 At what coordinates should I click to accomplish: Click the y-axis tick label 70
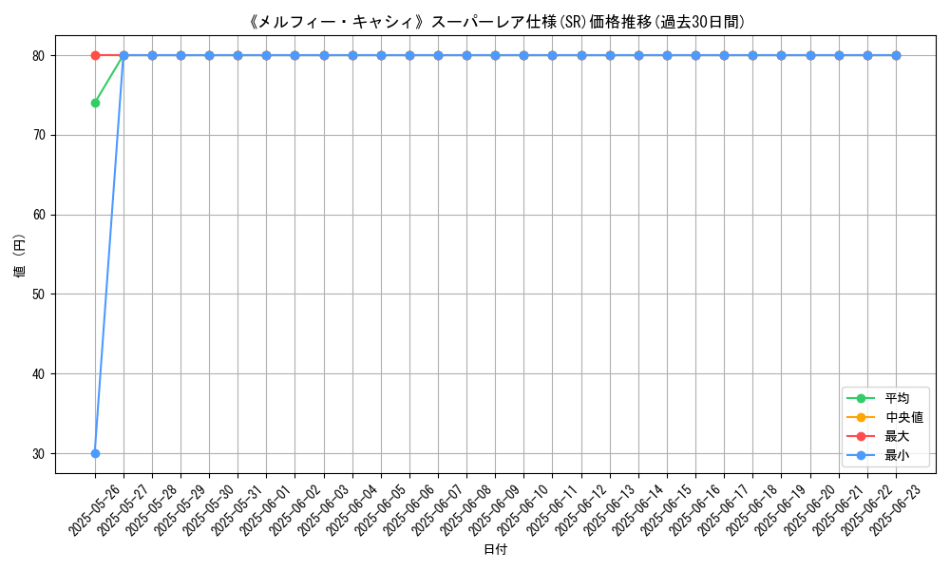(39, 135)
